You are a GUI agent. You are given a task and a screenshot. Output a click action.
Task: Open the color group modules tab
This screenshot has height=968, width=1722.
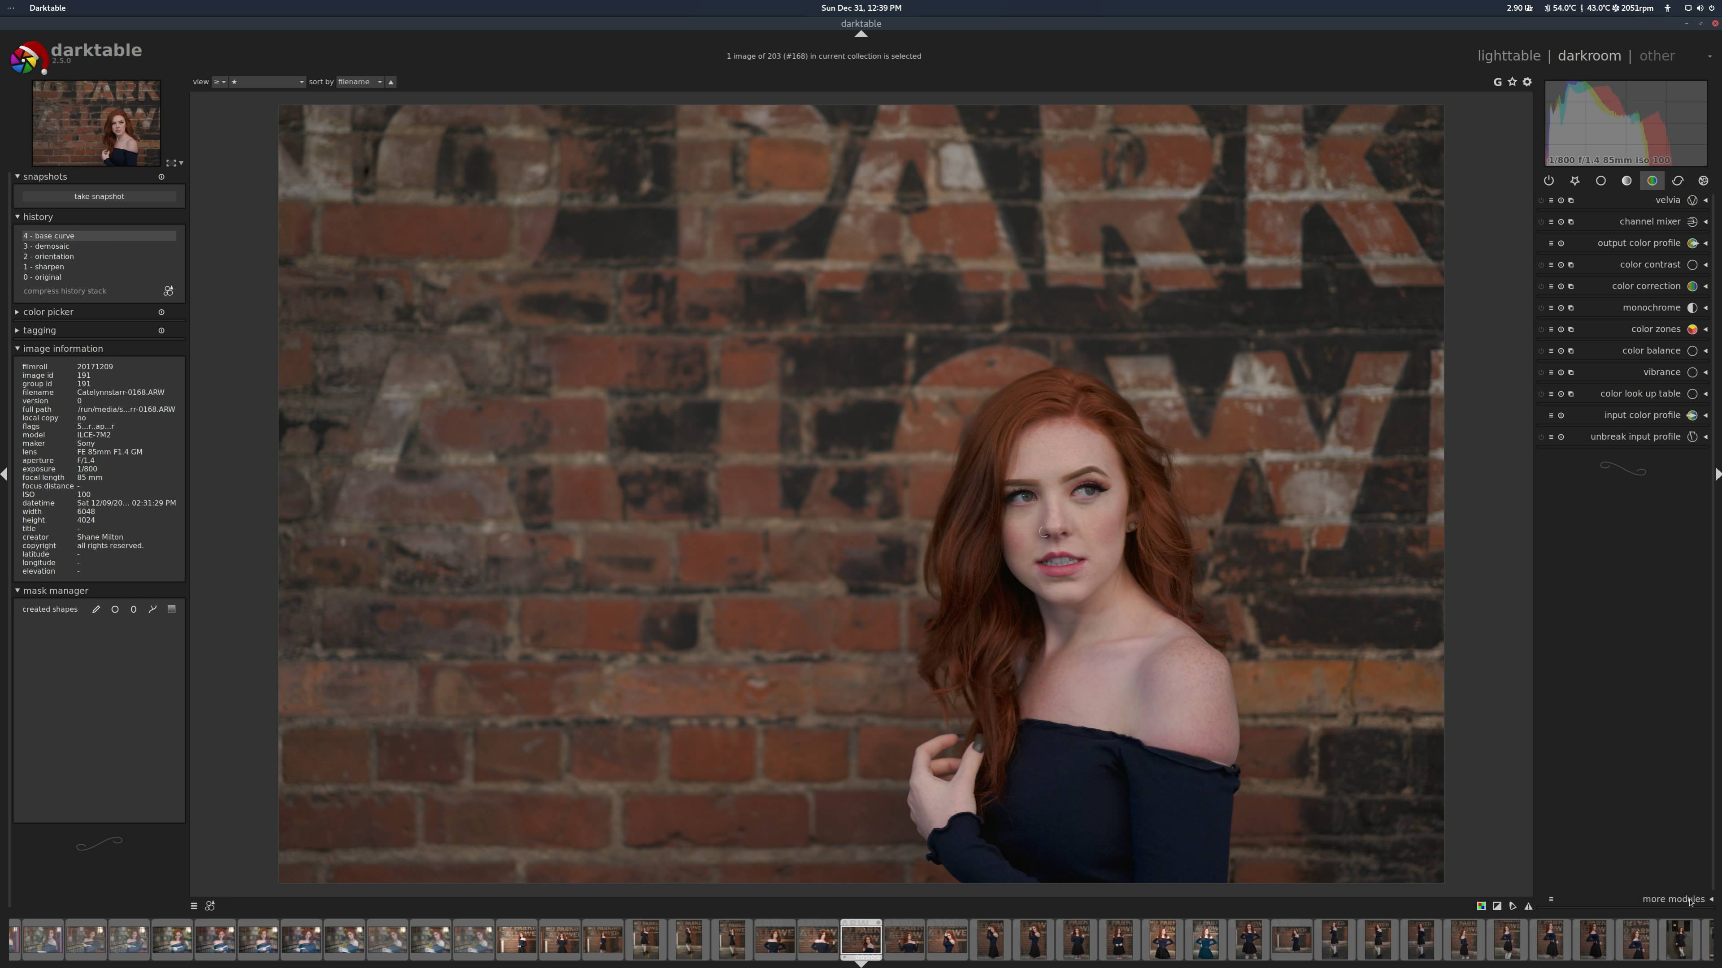[x=1652, y=181]
